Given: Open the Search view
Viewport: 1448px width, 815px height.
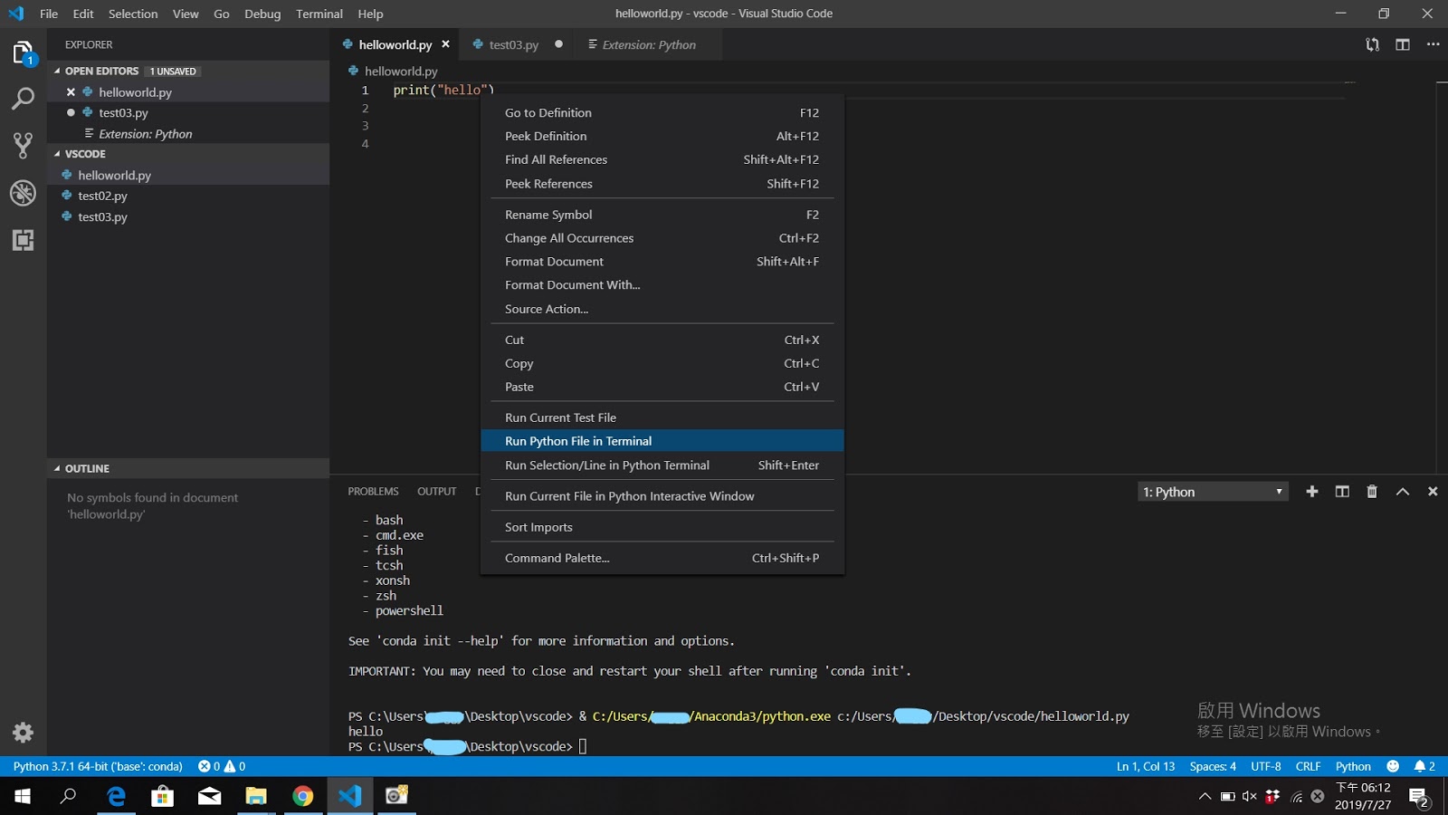Looking at the screenshot, I should (x=22, y=99).
